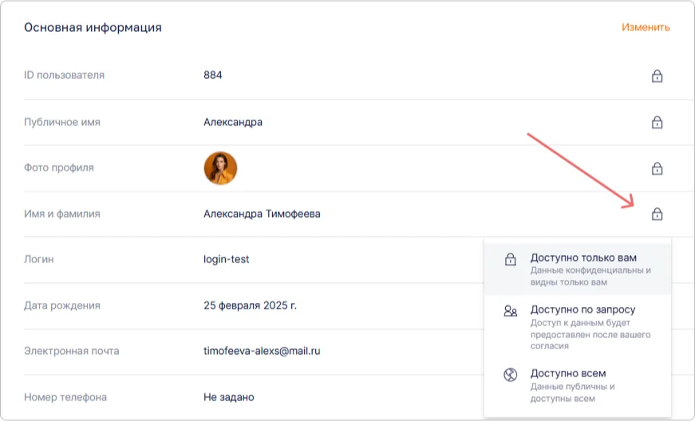Click the user ID value 884
The height and width of the screenshot is (421, 695).
pos(213,75)
